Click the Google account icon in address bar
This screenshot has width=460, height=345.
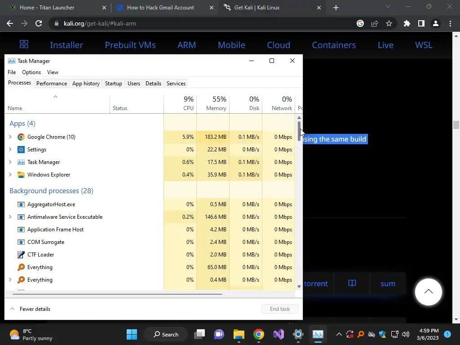point(360,23)
